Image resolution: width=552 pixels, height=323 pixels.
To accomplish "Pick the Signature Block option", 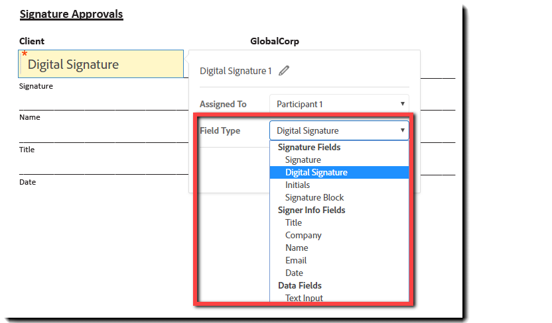I will pos(314,197).
